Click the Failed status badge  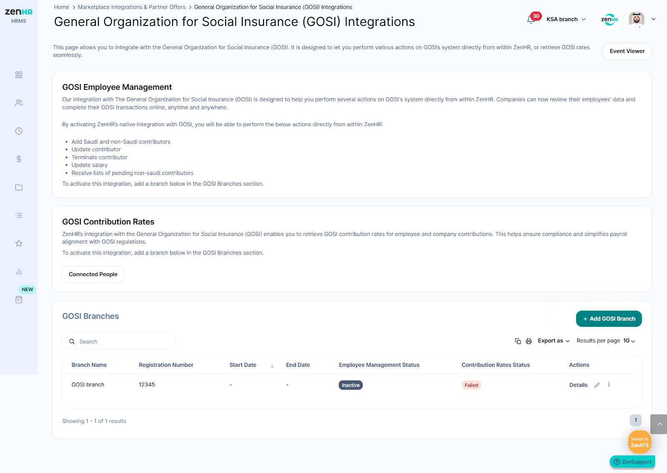click(471, 385)
